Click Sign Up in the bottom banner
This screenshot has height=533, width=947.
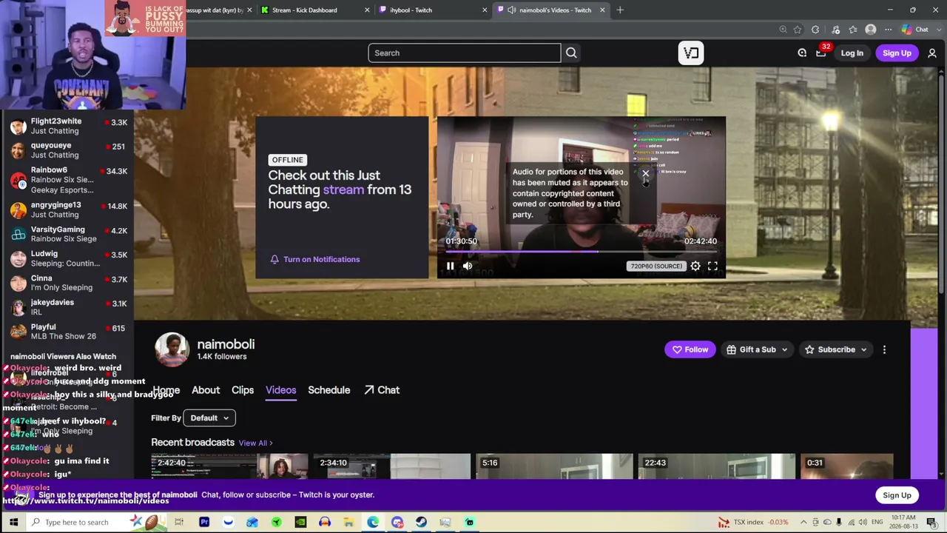pos(897,495)
